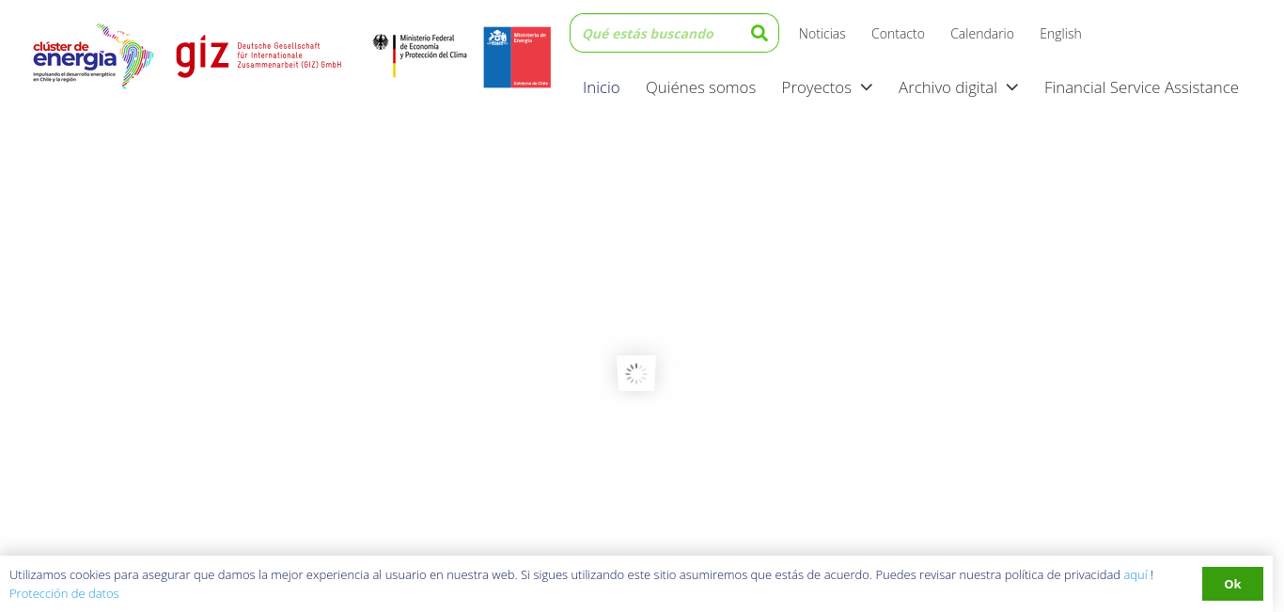This screenshot has height=612, width=1284.
Task: Open the Protección de datos link
Action: [64, 593]
